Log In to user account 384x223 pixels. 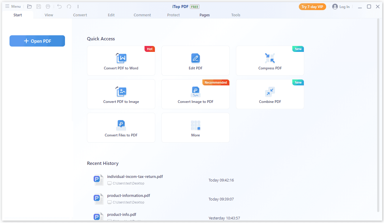pyautogui.click(x=341, y=7)
